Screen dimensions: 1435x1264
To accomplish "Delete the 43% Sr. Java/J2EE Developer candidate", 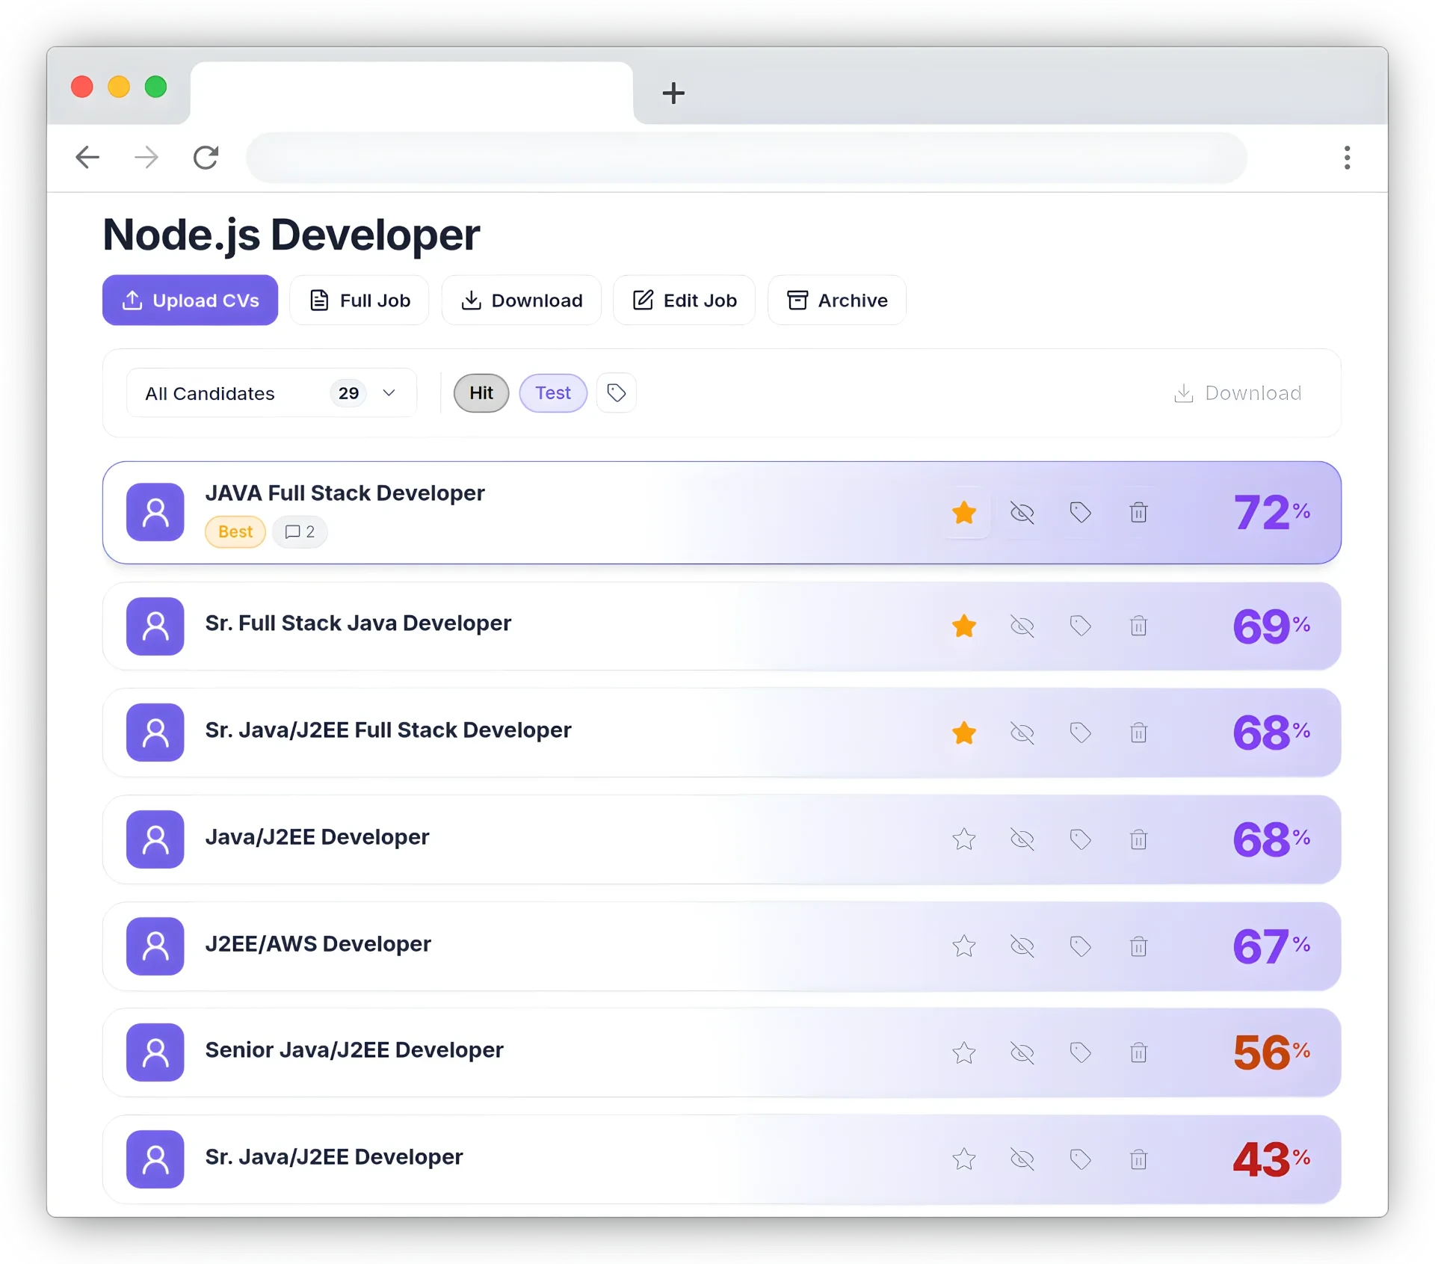I will (1139, 1160).
